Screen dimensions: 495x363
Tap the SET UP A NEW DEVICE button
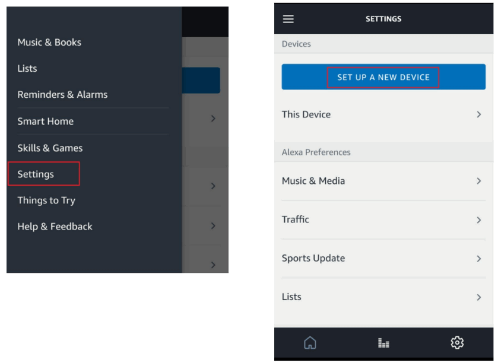[x=383, y=77]
